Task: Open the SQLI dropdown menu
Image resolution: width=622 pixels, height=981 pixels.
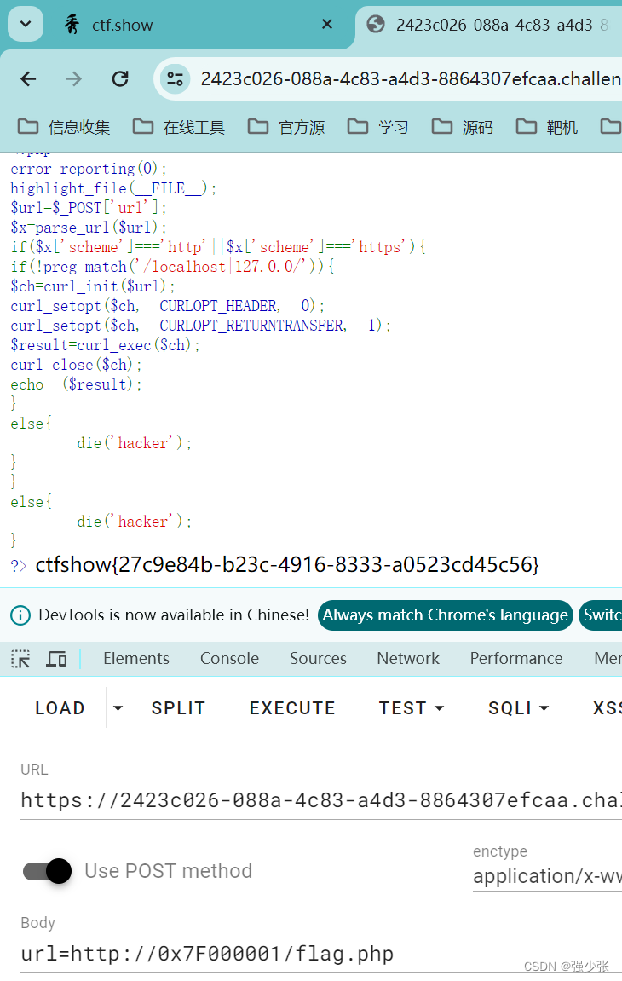Action: click(x=518, y=708)
